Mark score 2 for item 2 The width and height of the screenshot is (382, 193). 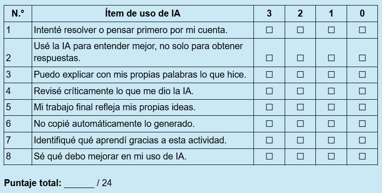(x=300, y=58)
